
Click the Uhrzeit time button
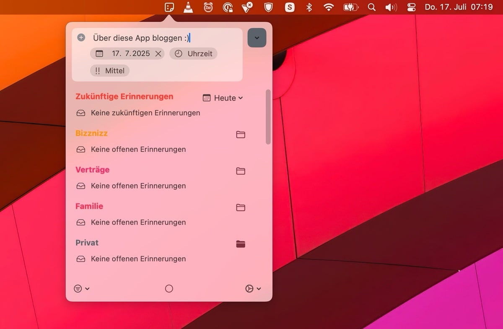[x=194, y=54]
